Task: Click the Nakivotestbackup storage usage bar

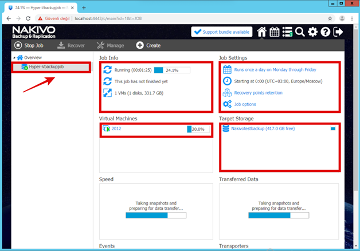Action: tap(333, 128)
